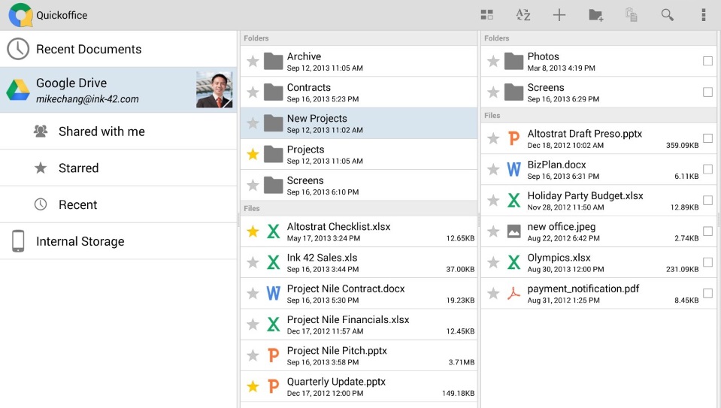Click the view layout toggle icon

point(487,15)
